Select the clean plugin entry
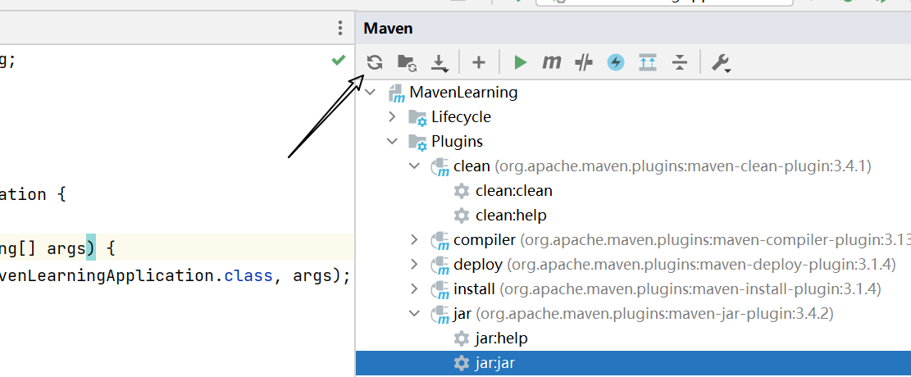911x377 pixels. [663, 166]
